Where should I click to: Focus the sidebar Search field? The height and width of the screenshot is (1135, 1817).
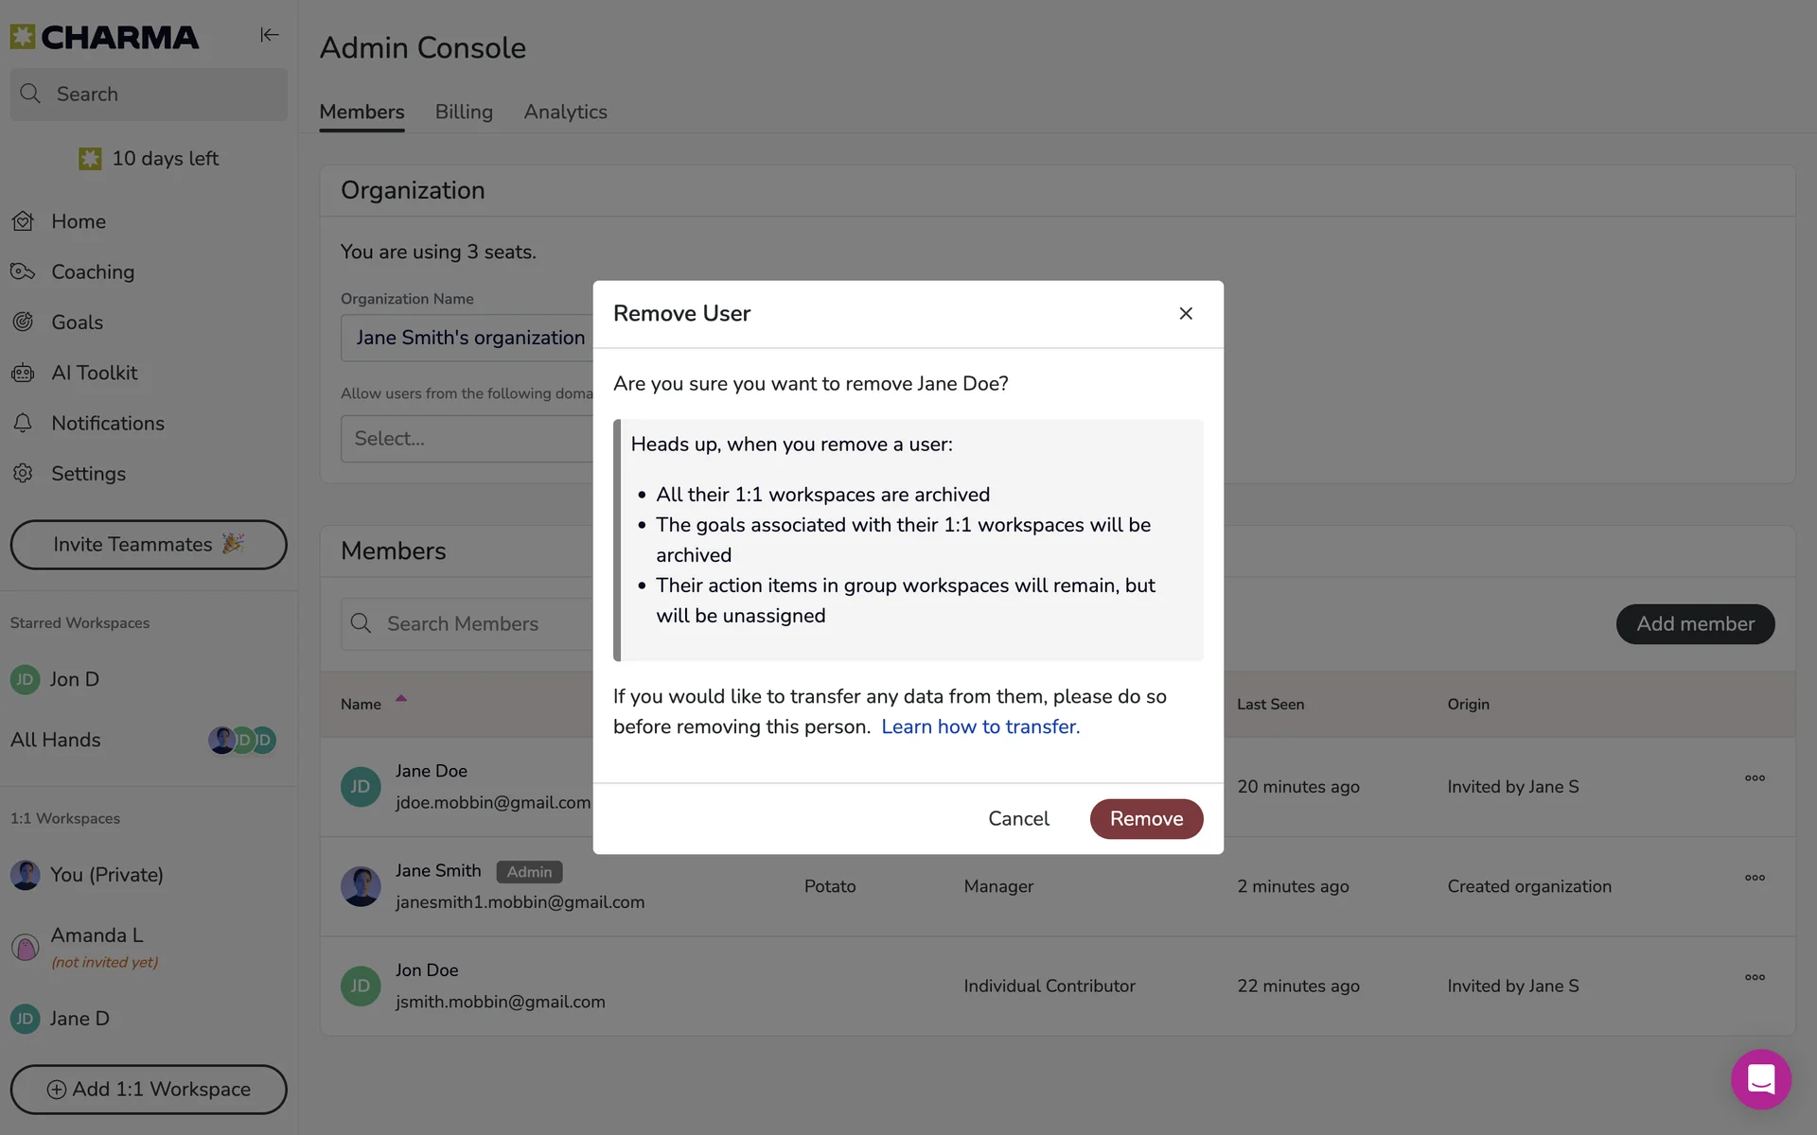point(149,95)
